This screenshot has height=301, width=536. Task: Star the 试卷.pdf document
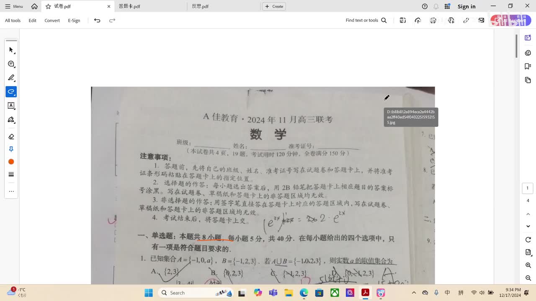[48, 6]
